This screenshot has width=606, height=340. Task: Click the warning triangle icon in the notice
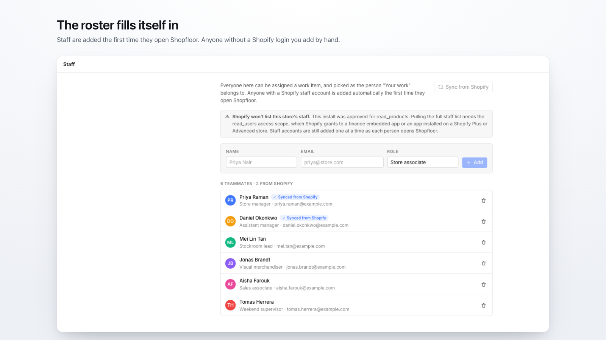point(227,117)
